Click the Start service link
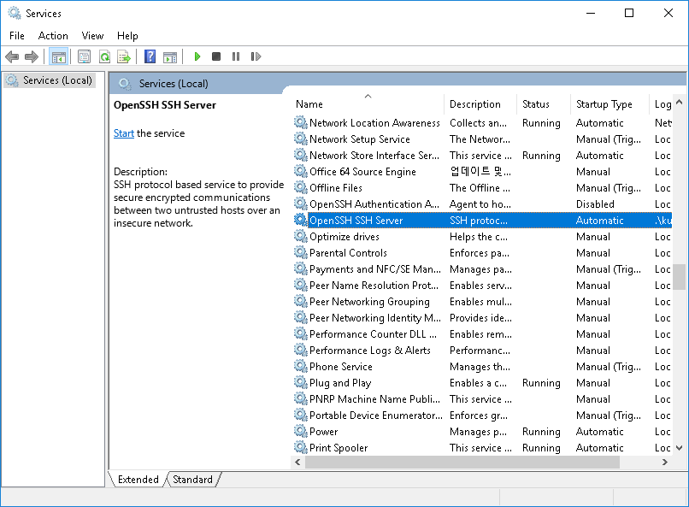 (124, 133)
